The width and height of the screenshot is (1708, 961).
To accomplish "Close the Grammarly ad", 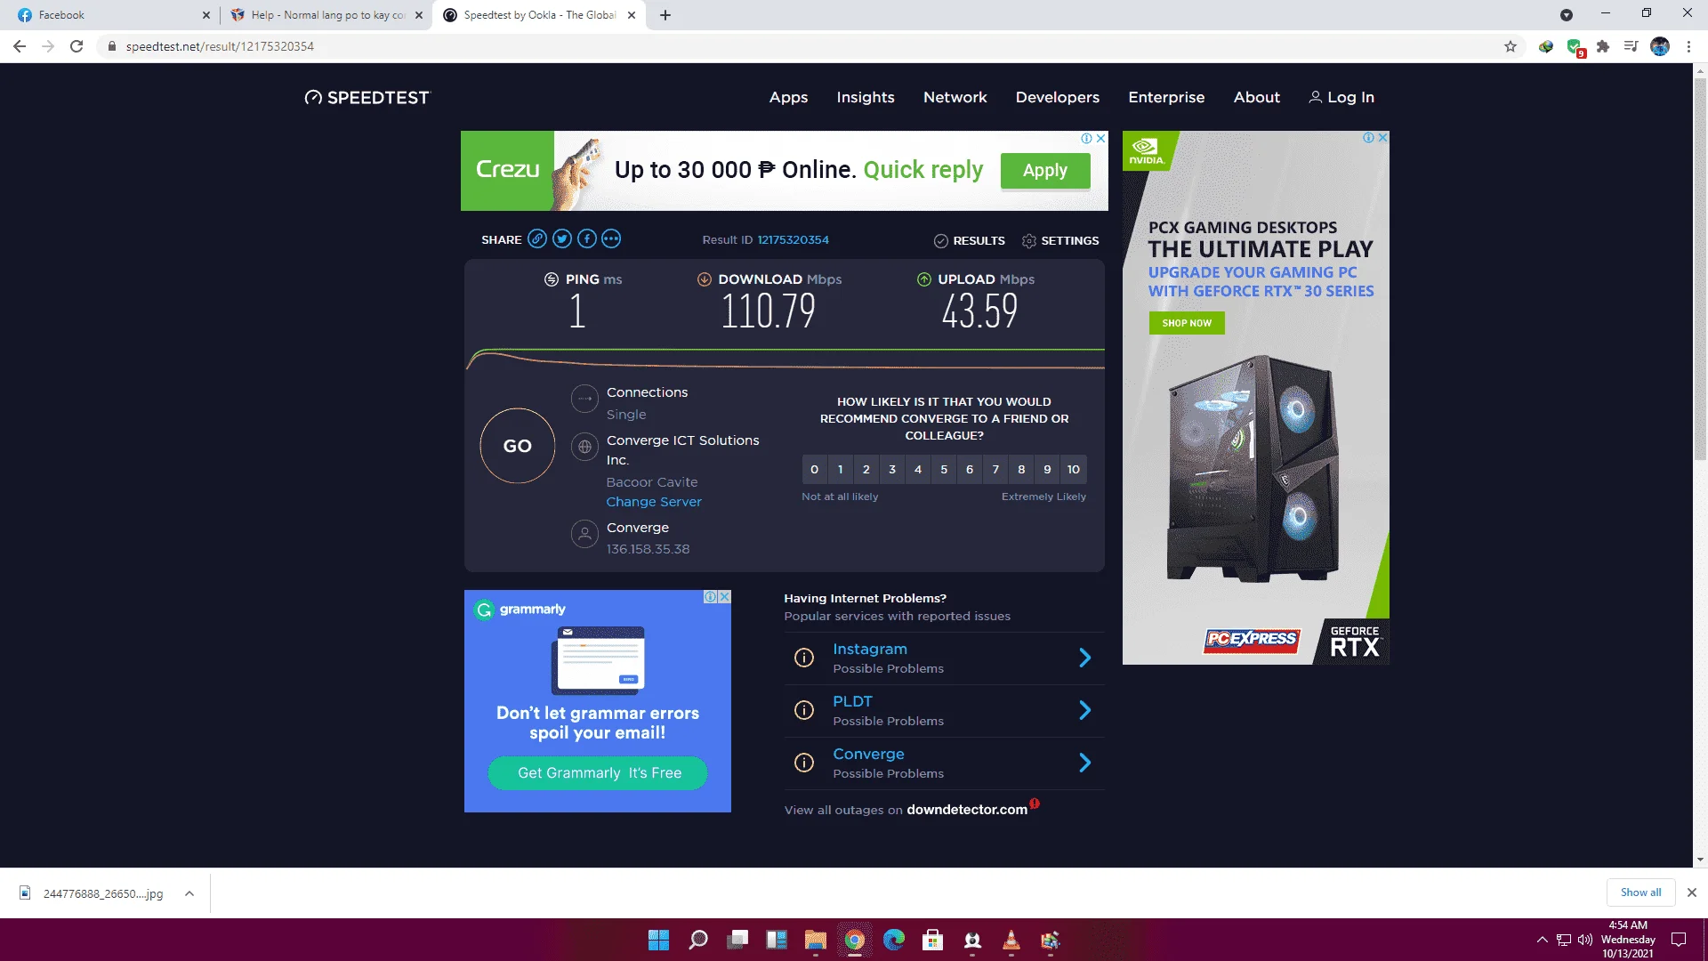I will [724, 596].
